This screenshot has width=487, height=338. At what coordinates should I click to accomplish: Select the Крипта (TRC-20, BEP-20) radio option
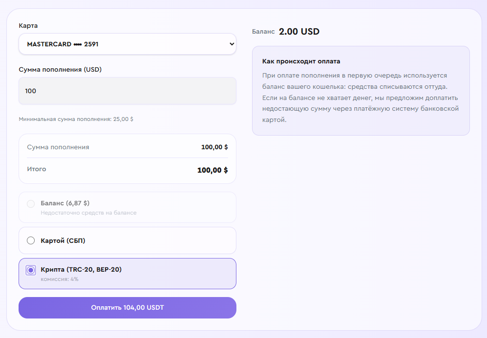(31, 270)
